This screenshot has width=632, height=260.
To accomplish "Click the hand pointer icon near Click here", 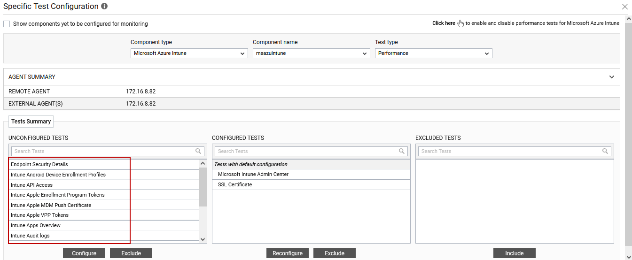I will (x=460, y=23).
